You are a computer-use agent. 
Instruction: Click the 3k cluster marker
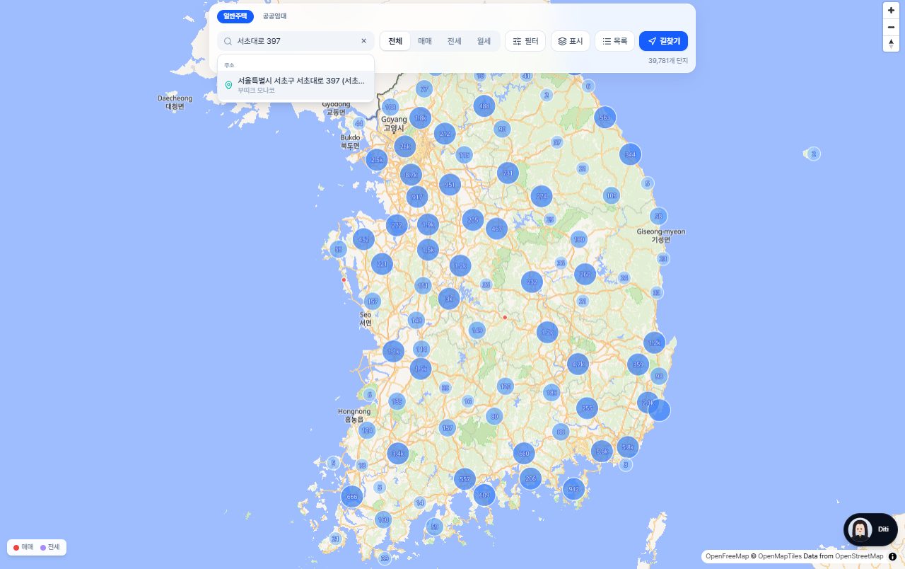click(449, 299)
